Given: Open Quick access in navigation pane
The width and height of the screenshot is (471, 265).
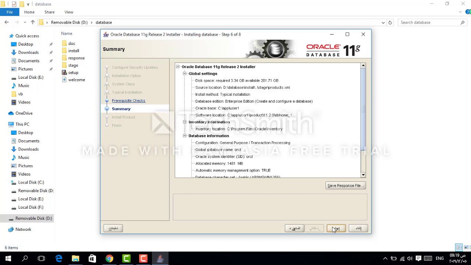Looking at the screenshot, I should click(27, 36).
